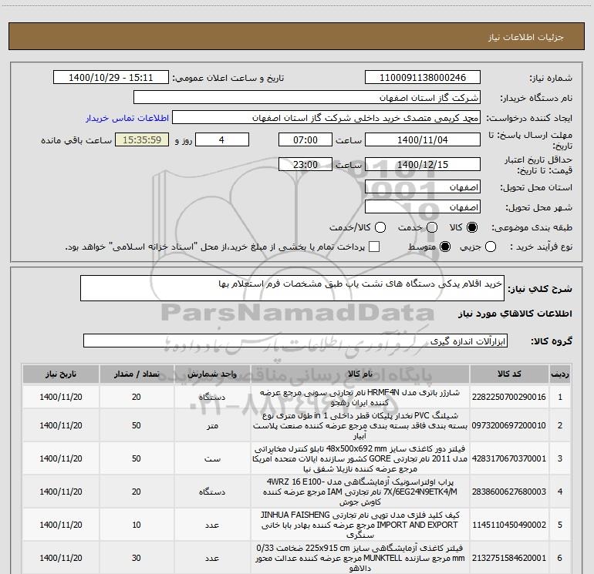Click the deadline time field 07:00

(305, 139)
